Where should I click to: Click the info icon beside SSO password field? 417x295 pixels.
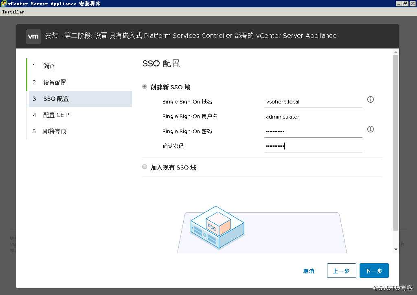[371, 129]
